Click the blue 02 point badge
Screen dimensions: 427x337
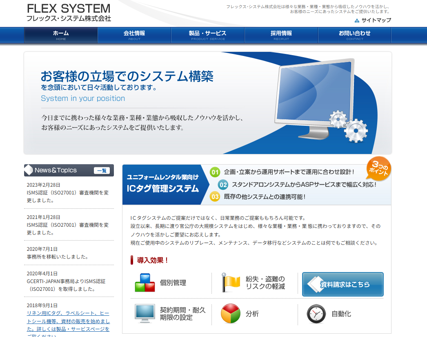[x=223, y=185]
